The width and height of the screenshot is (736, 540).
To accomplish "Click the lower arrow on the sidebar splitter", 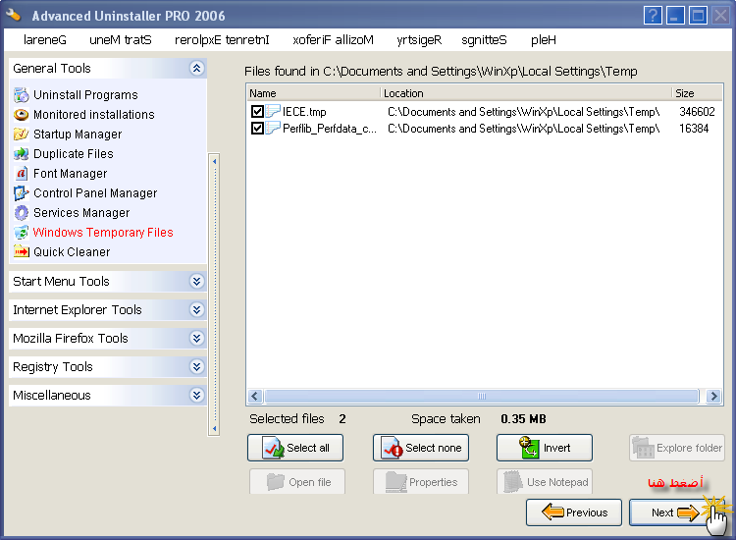I will [x=215, y=428].
